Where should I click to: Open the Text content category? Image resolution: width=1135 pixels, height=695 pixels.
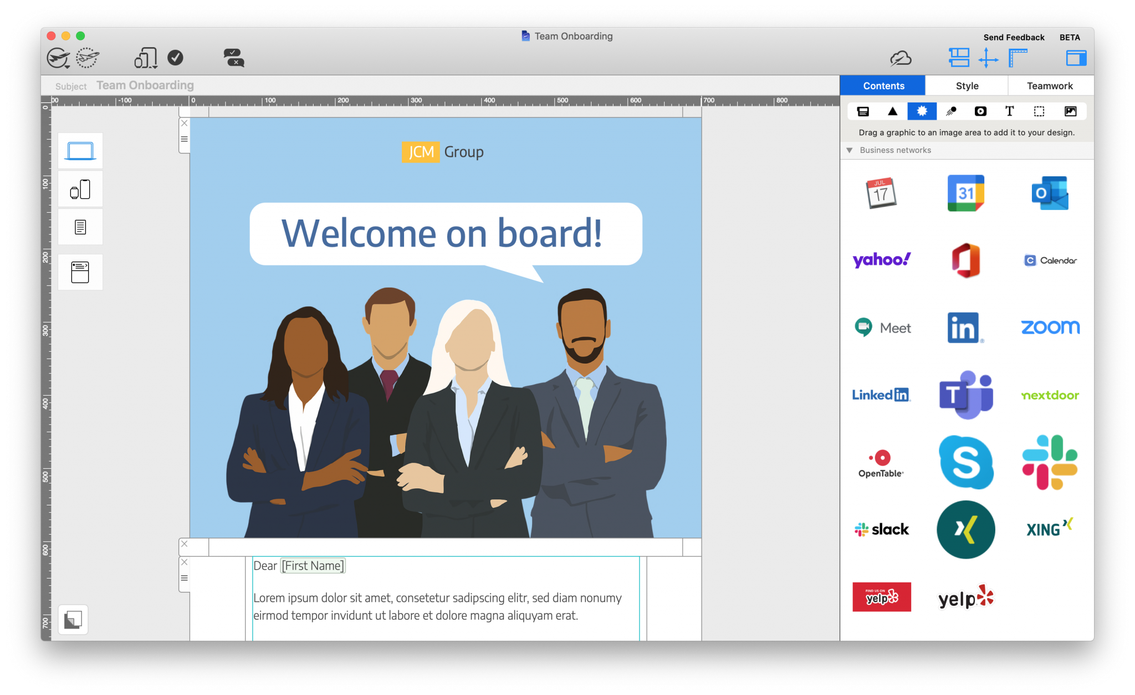1009,111
